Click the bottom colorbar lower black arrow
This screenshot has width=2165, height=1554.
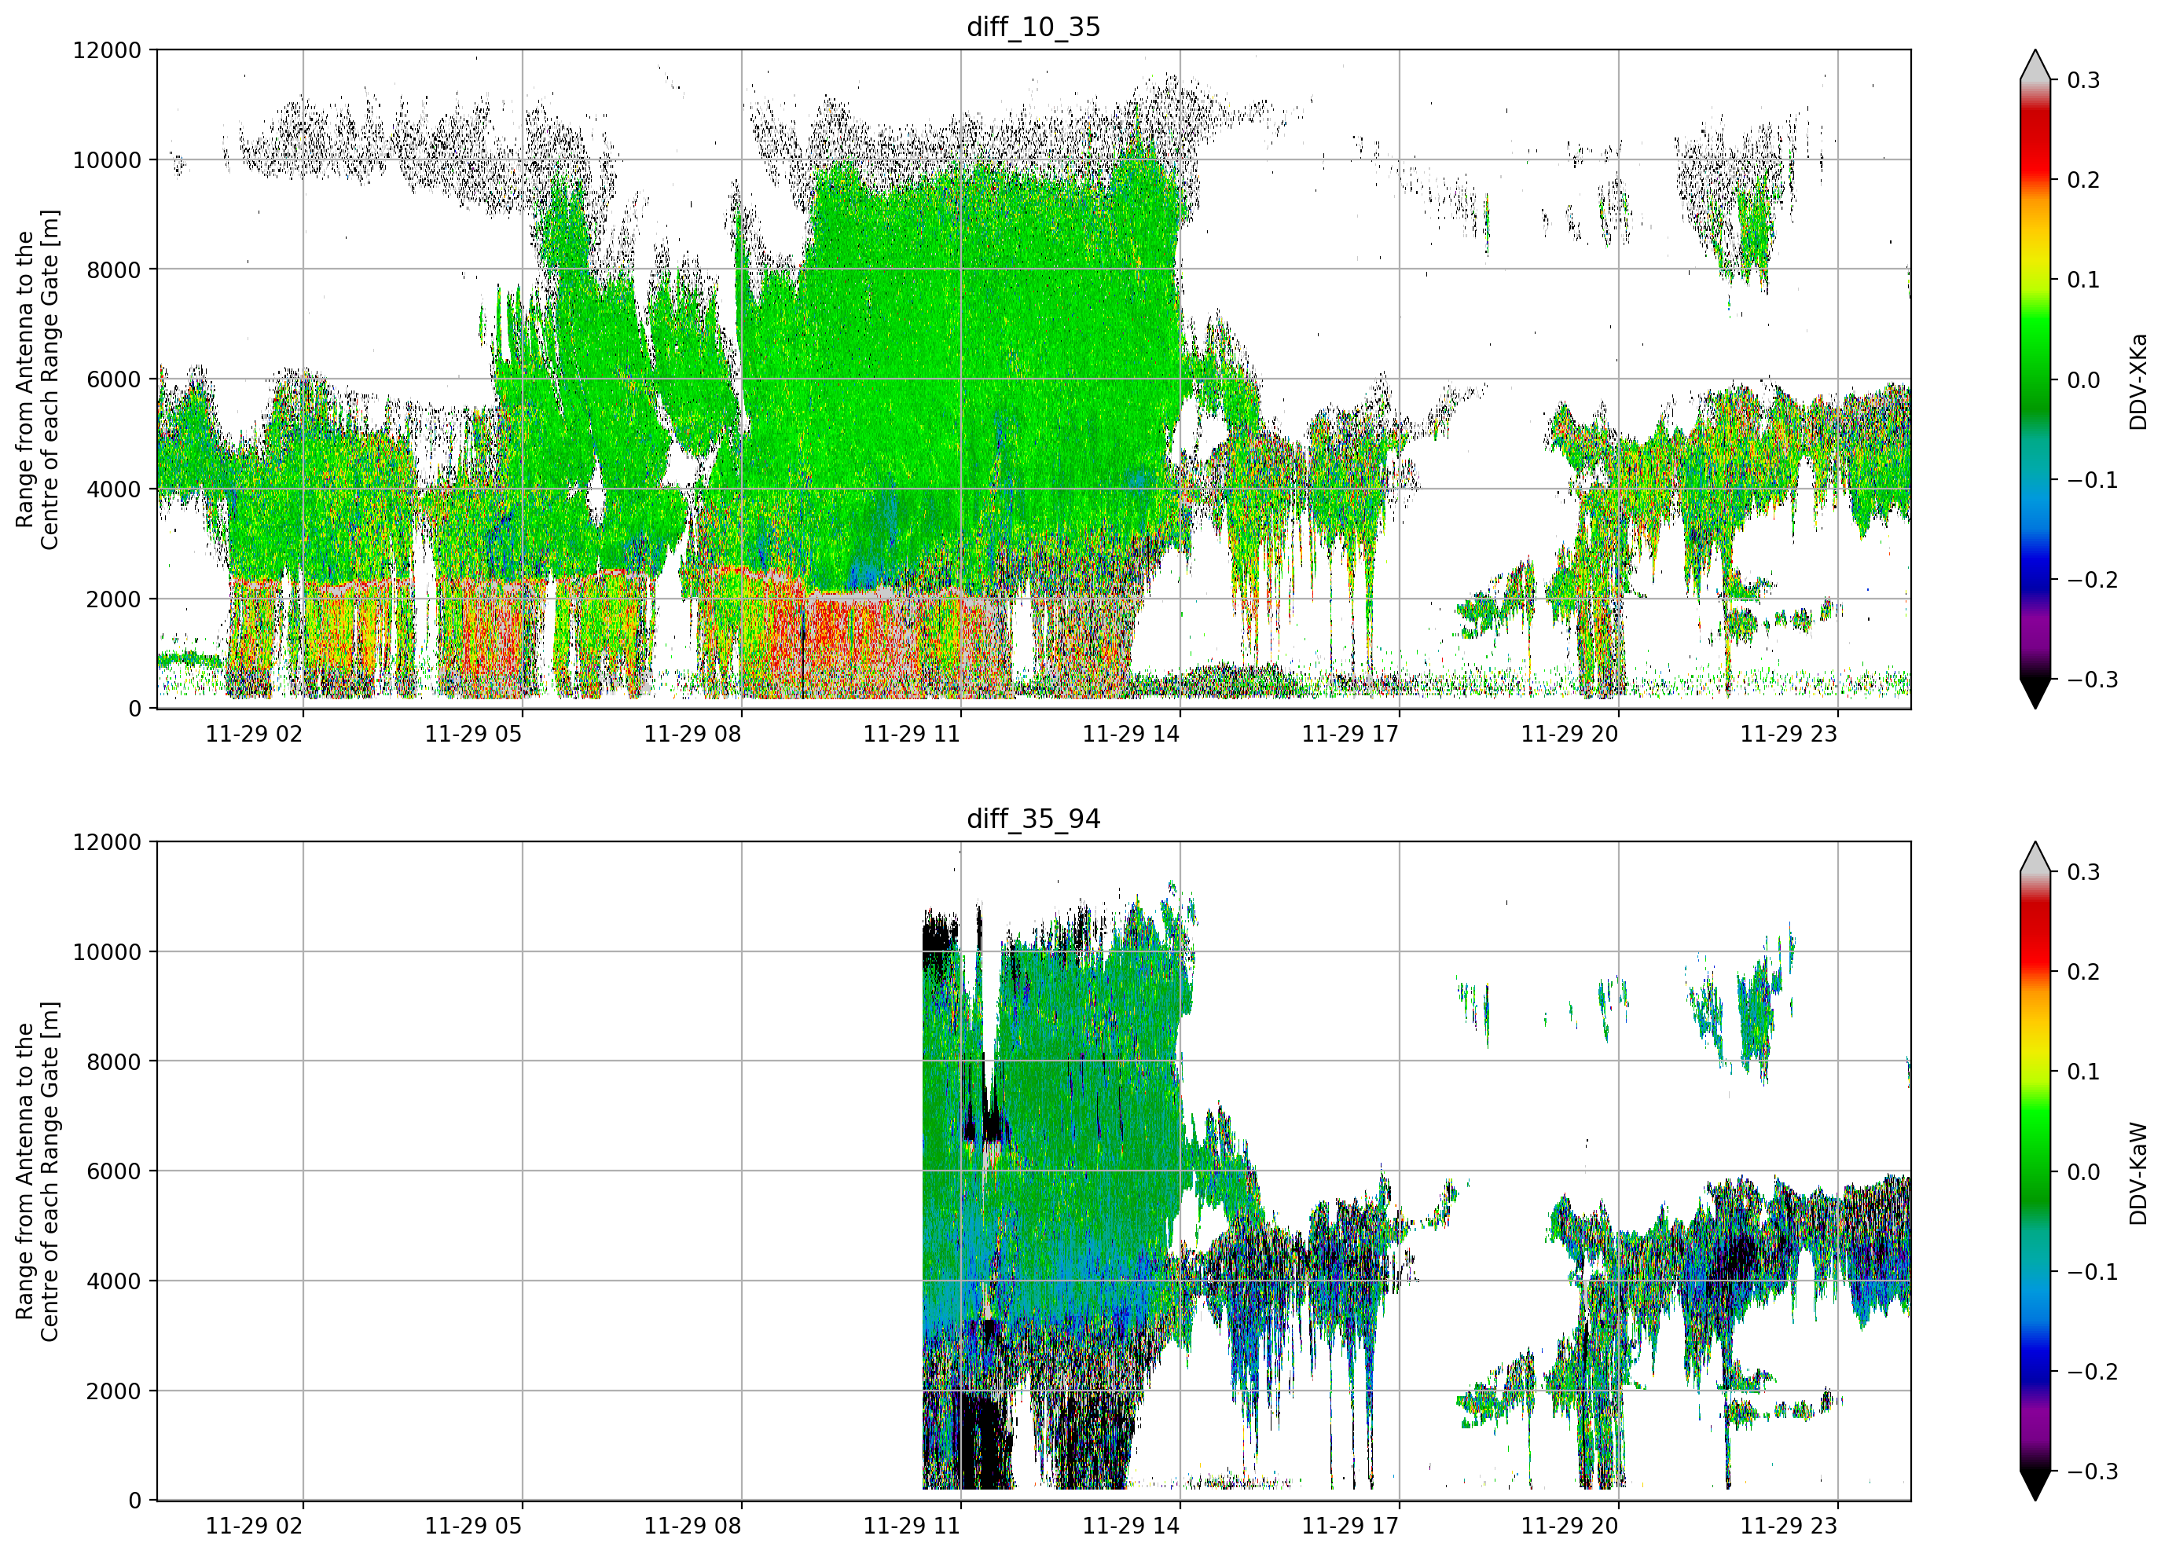click(2035, 1486)
